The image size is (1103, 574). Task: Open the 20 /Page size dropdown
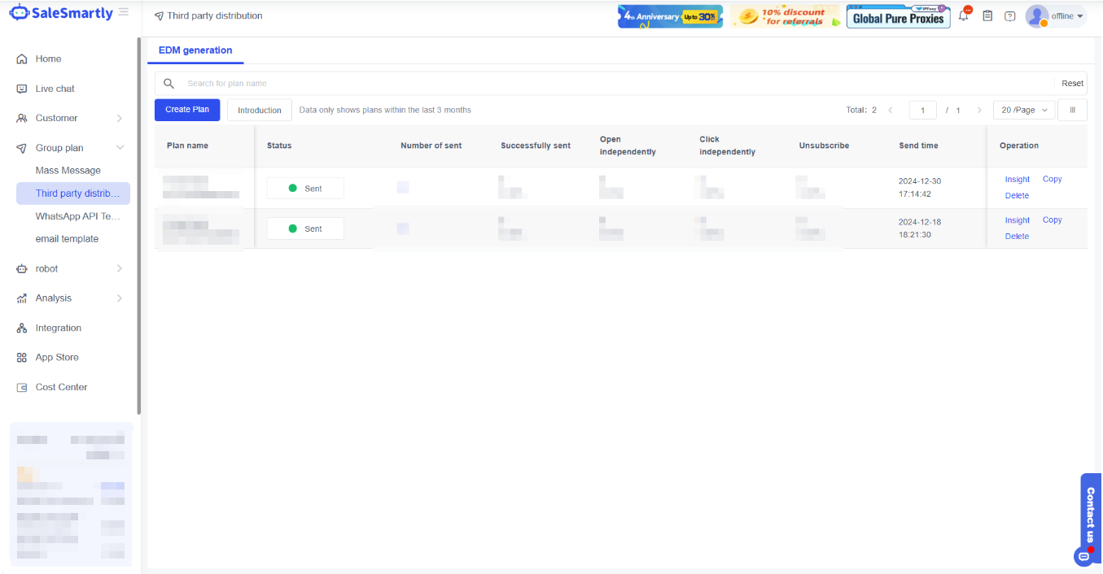[1024, 110]
